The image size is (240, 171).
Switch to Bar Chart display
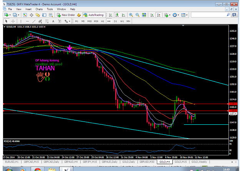pos(110,15)
